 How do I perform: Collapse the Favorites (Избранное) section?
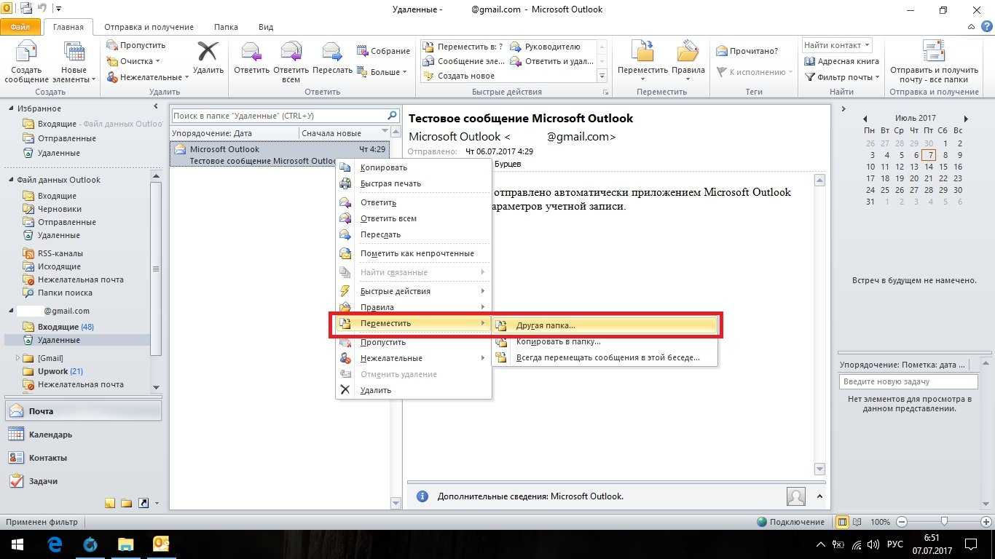[x=11, y=108]
